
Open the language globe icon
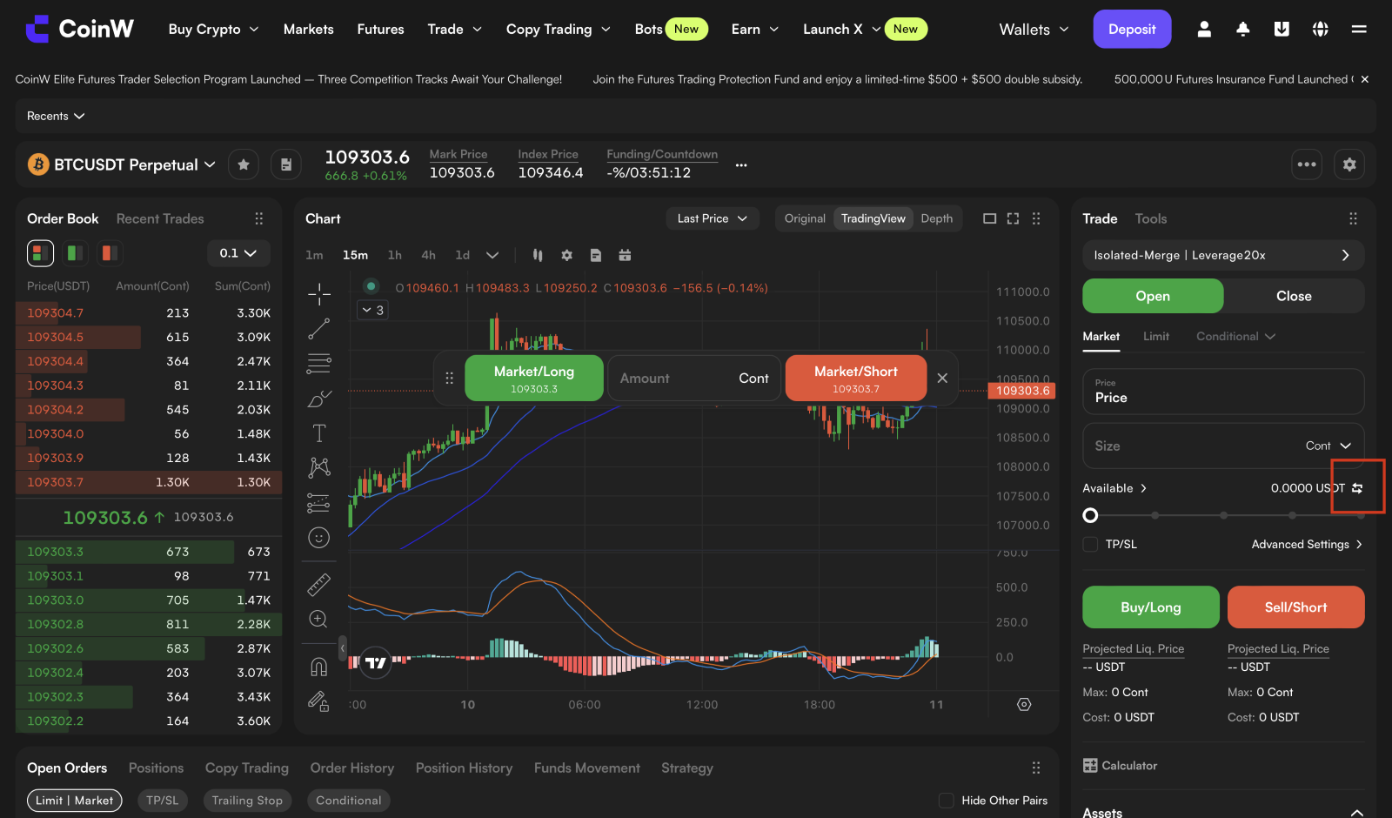(1320, 30)
